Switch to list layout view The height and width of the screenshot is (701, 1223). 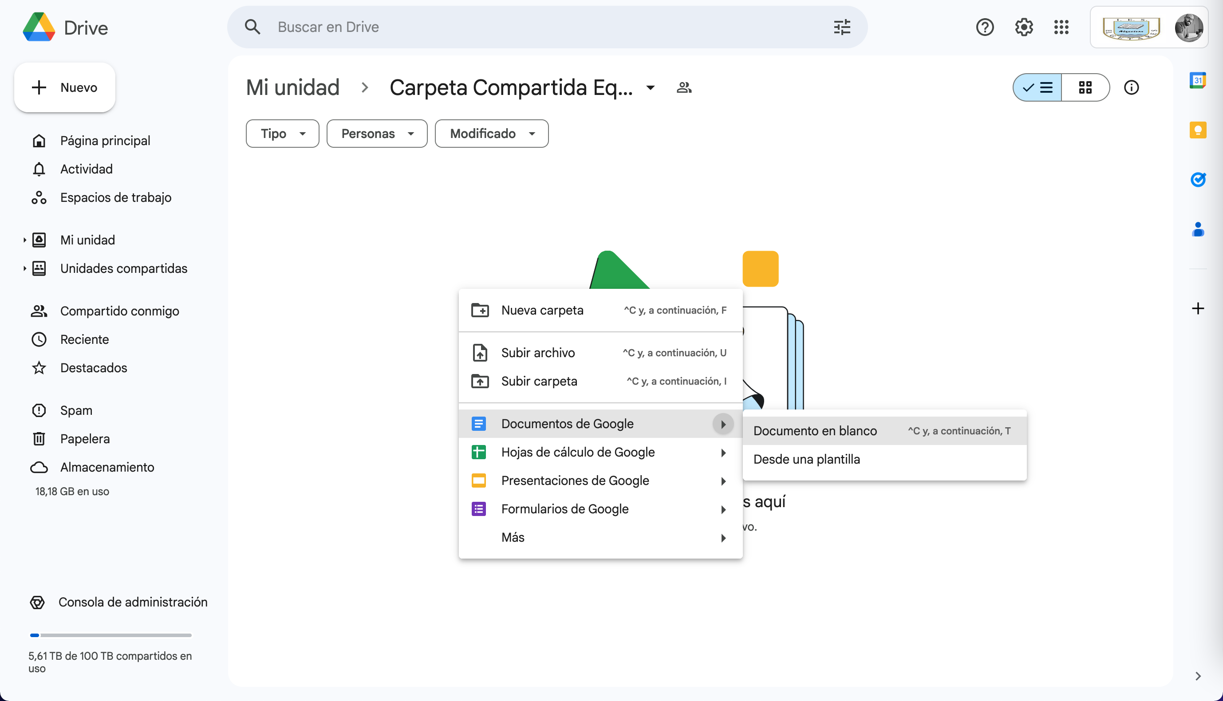pyautogui.click(x=1037, y=88)
